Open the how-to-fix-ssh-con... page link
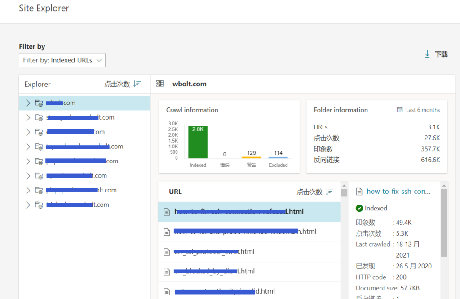The image size is (460, 299). pos(398,192)
